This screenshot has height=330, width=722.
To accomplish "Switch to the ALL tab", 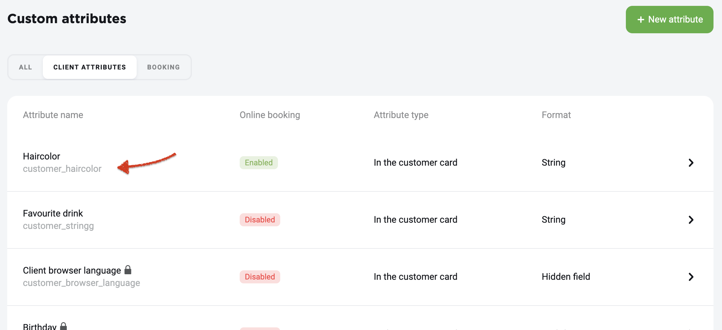I will [26, 67].
